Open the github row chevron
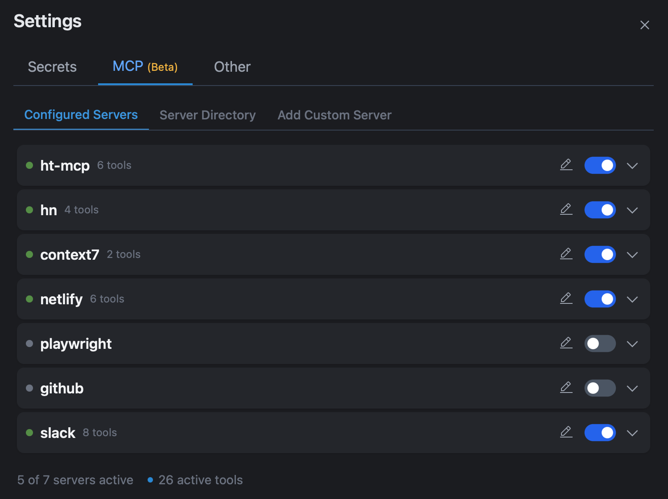Image resolution: width=668 pixels, height=499 pixels. pyautogui.click(x=632, y=389)
